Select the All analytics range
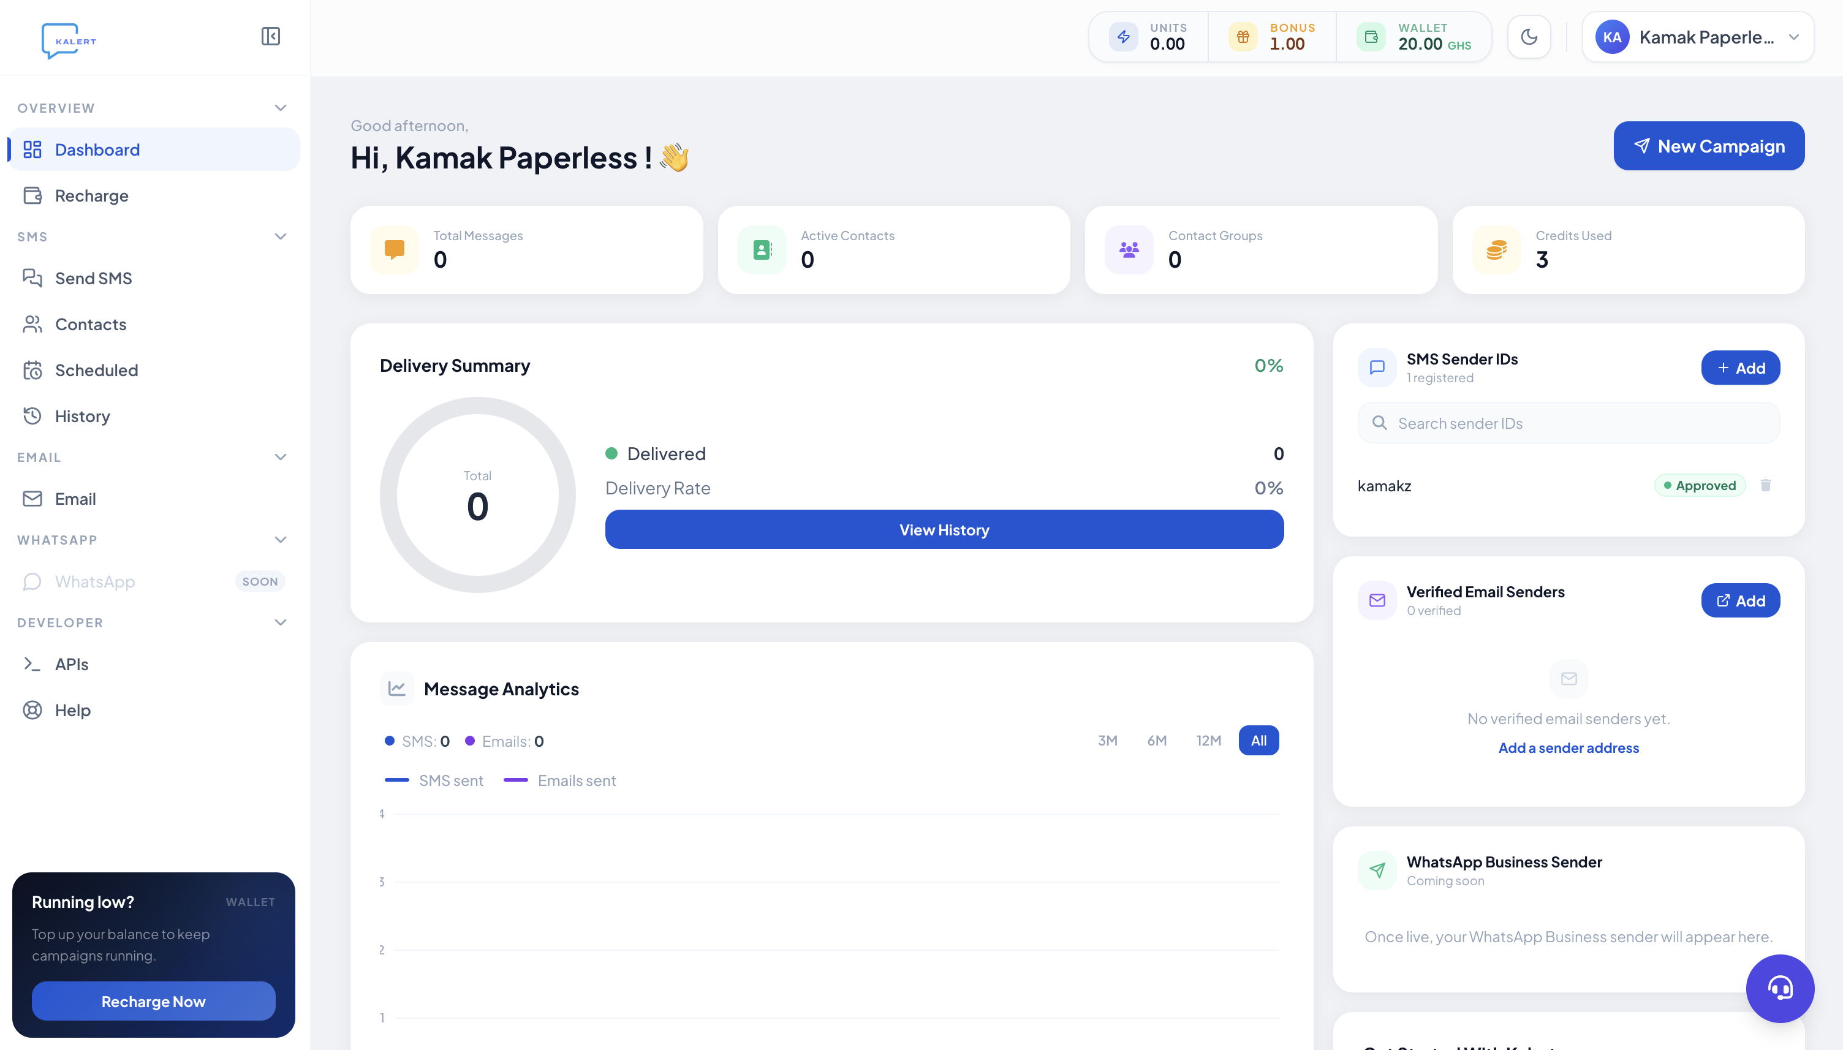 1258,741
